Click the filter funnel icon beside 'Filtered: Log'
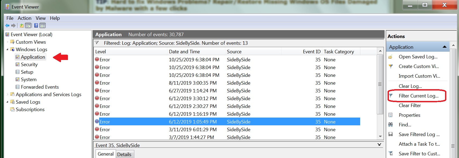The height and width of the screenshot is (158, 459). pos(97,43)
